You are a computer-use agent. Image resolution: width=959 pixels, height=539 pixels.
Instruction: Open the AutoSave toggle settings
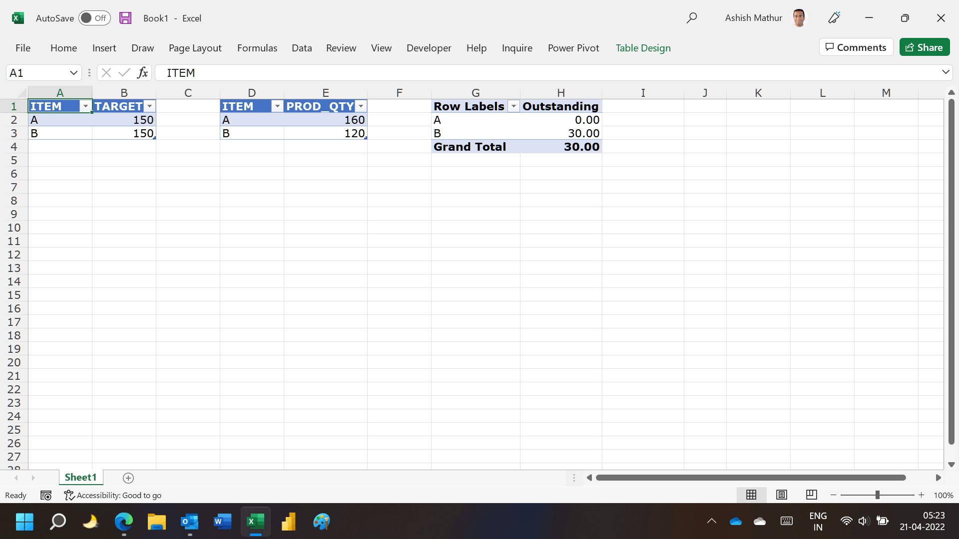point(93,18)
